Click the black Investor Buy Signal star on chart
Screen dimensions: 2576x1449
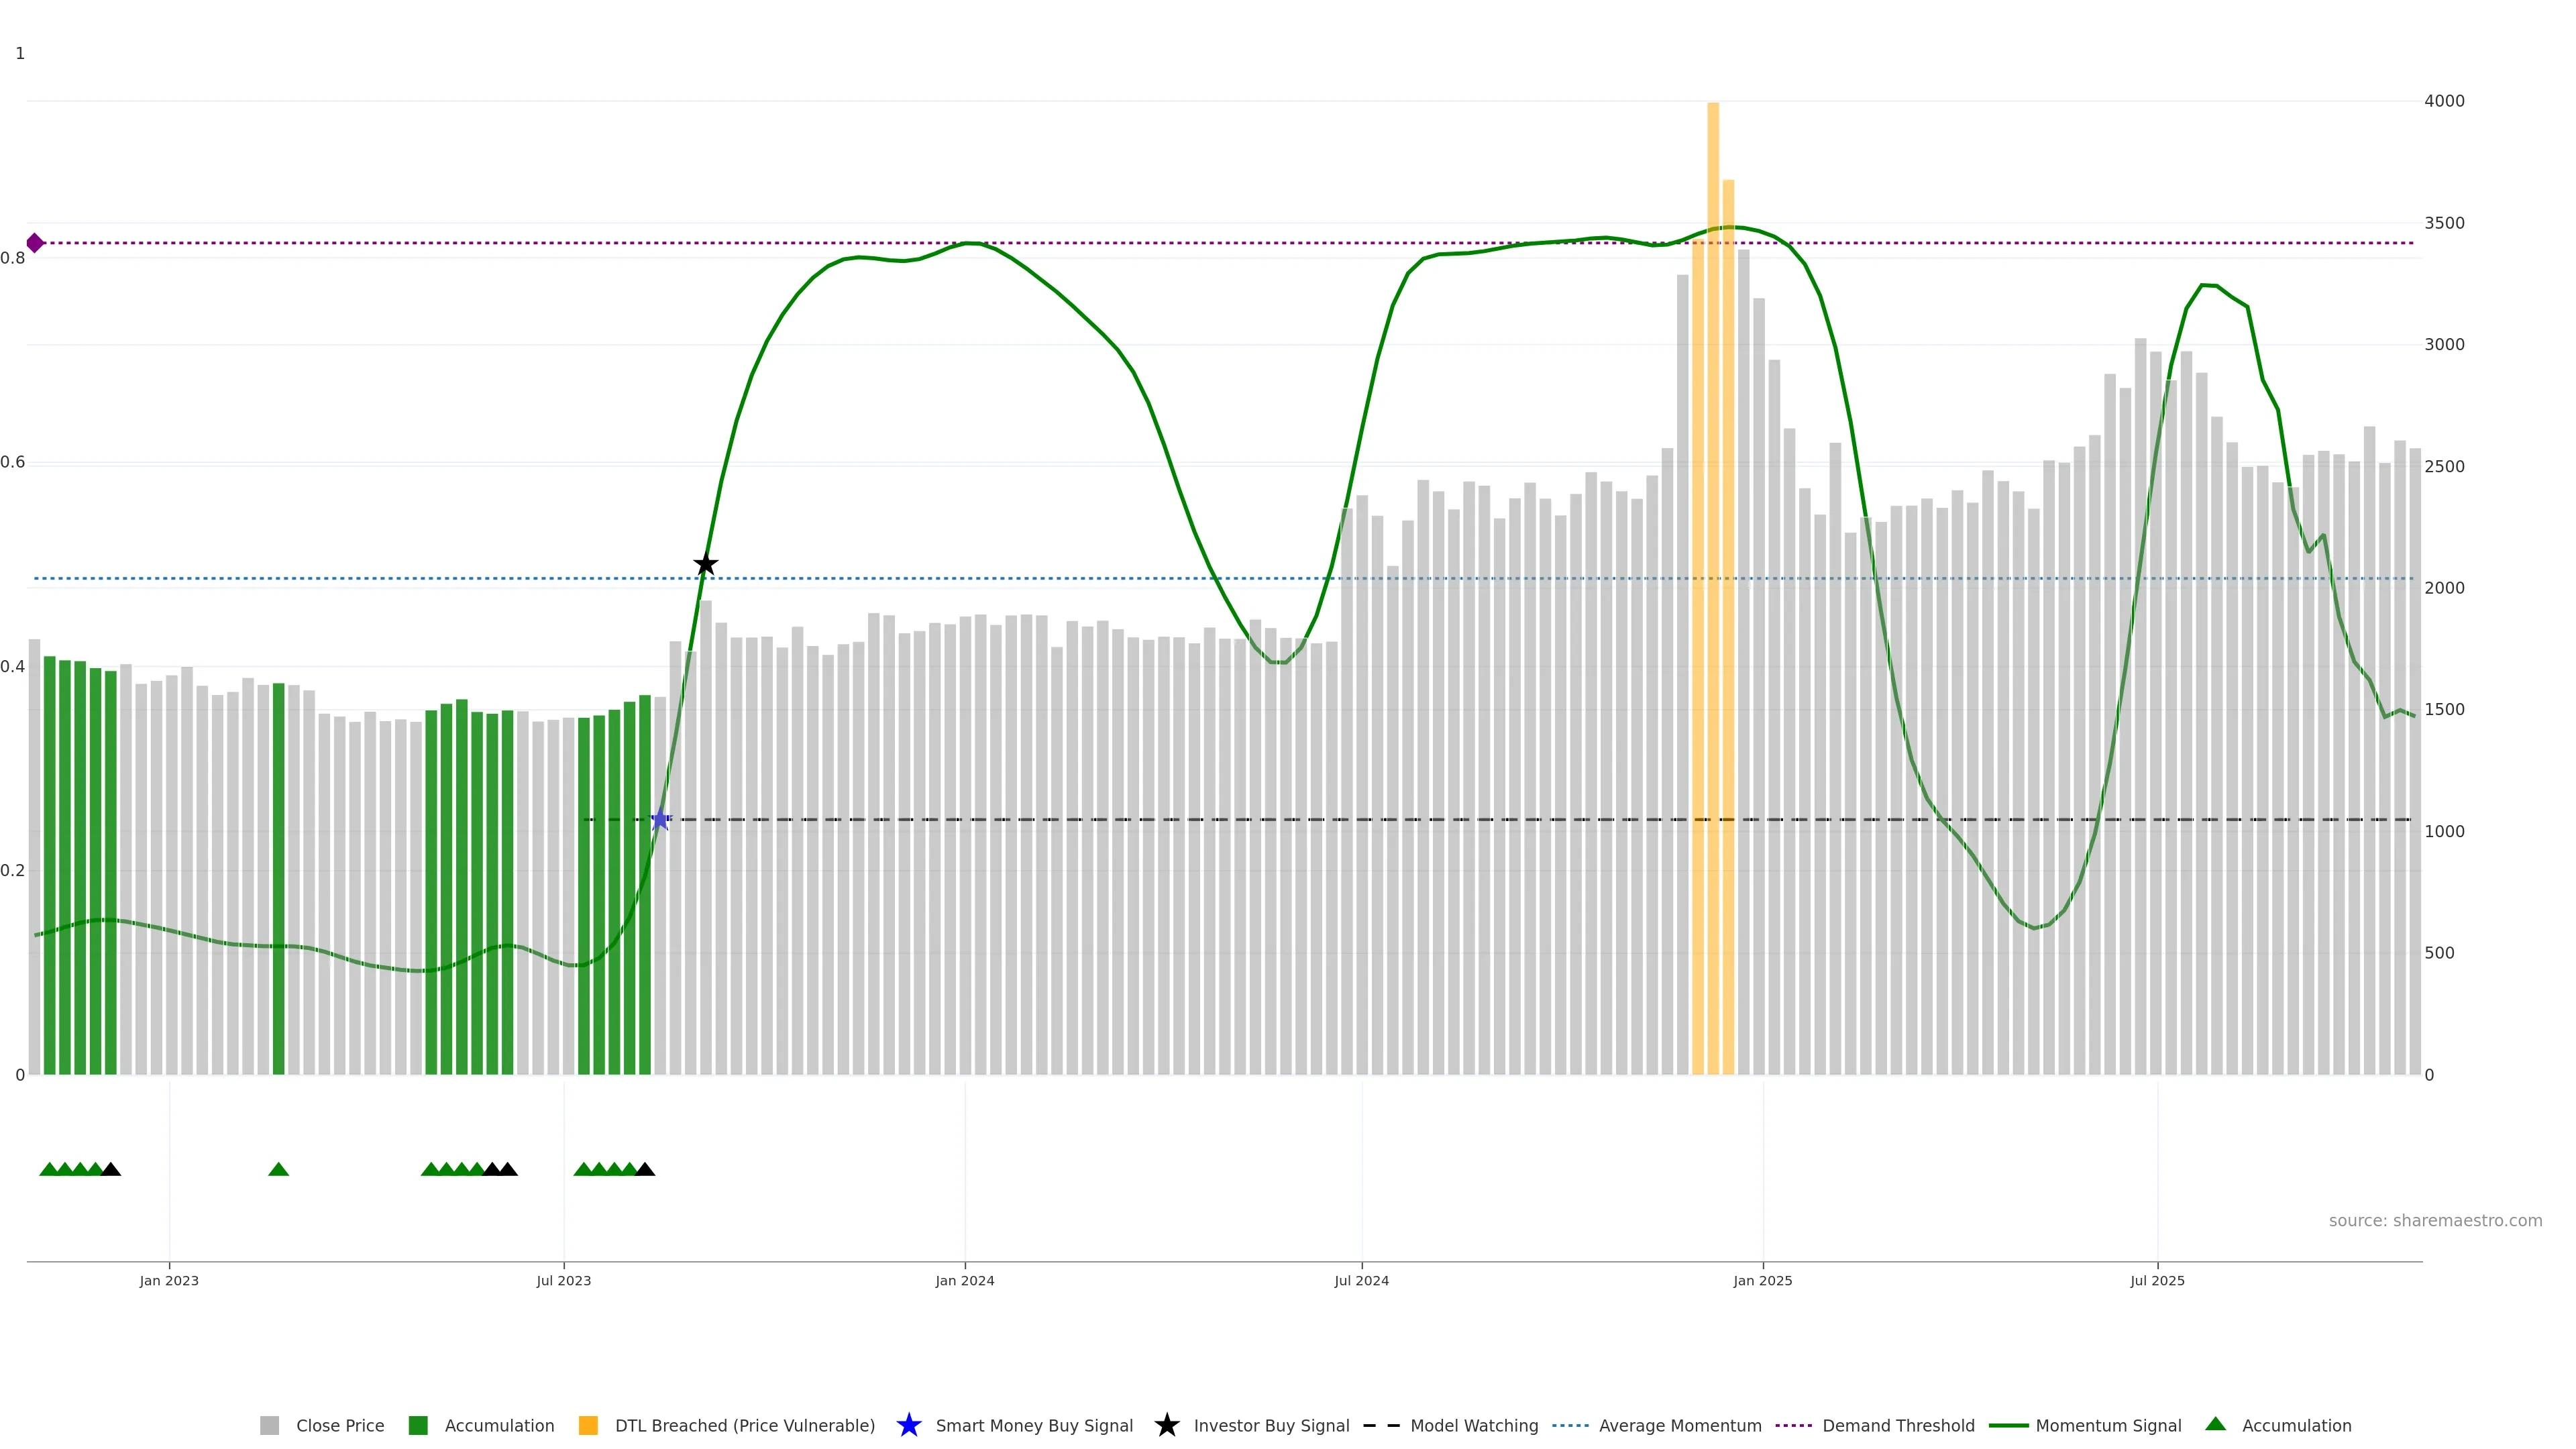coord(705,564)
